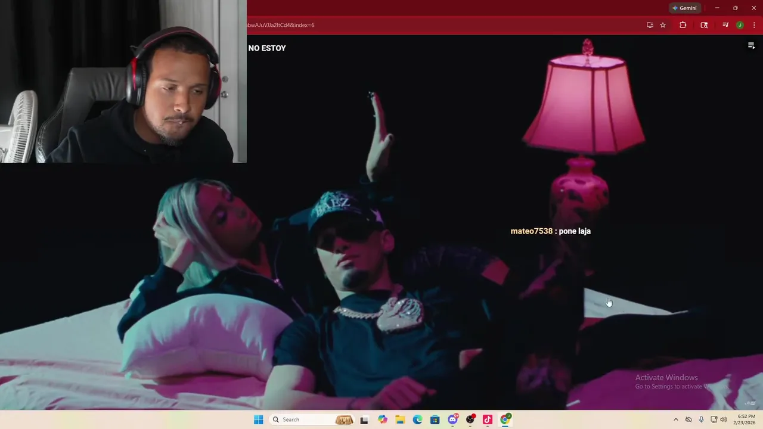Open TikTok from the taskbar
763x429 pixels.
(488, 419)
